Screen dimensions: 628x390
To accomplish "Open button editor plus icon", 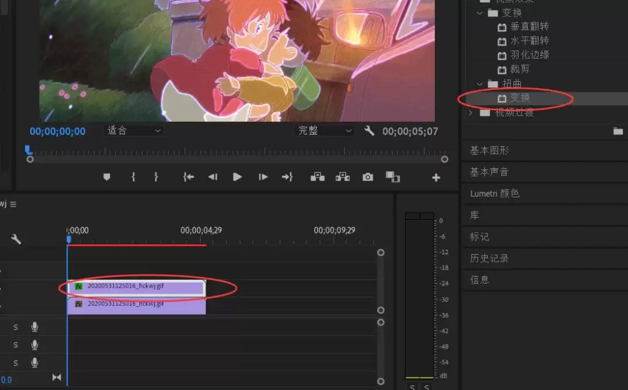I will [436, 178].
